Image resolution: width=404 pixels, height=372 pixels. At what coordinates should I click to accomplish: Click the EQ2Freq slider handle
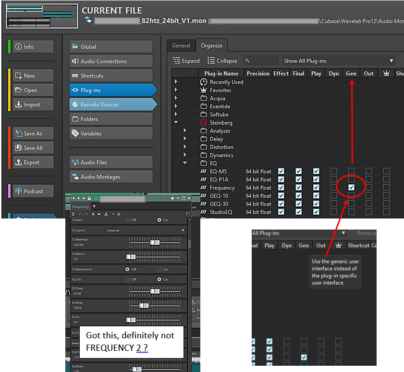144,306
